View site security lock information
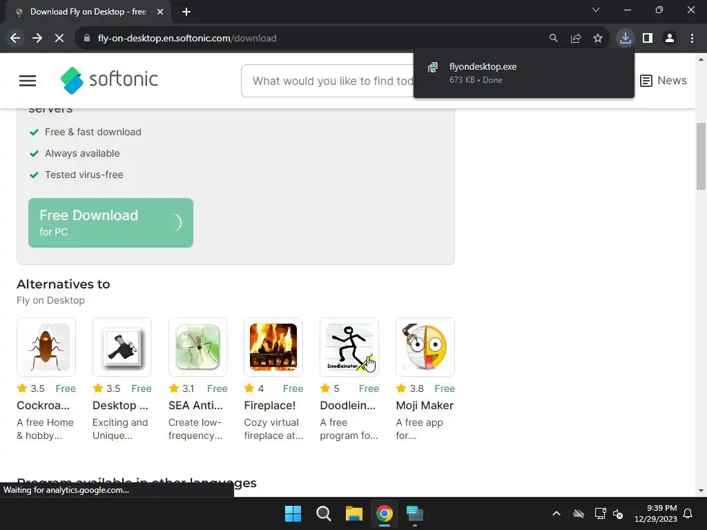The height and width of the screenshot is (530, 707). (87, 39)
